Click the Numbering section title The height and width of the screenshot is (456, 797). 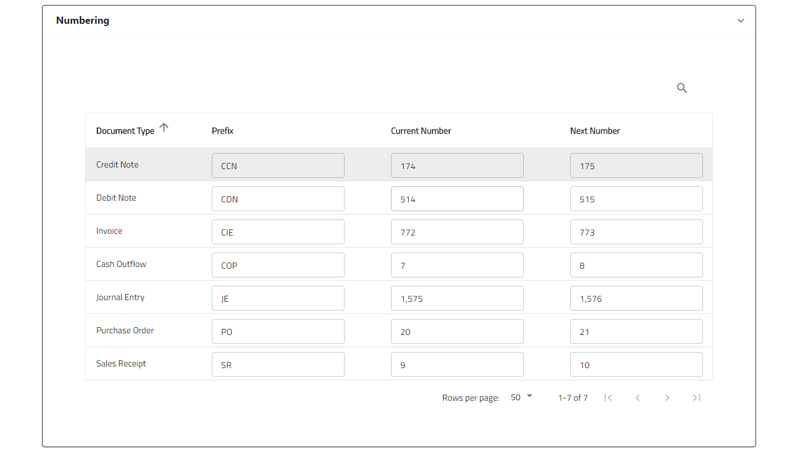(83, 20)
